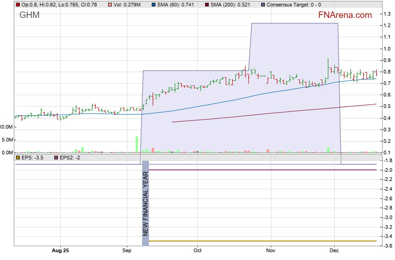Click the purple EPS2 legend swatch
The height and width of the screenshot is (260, 395).
point(57,158)
